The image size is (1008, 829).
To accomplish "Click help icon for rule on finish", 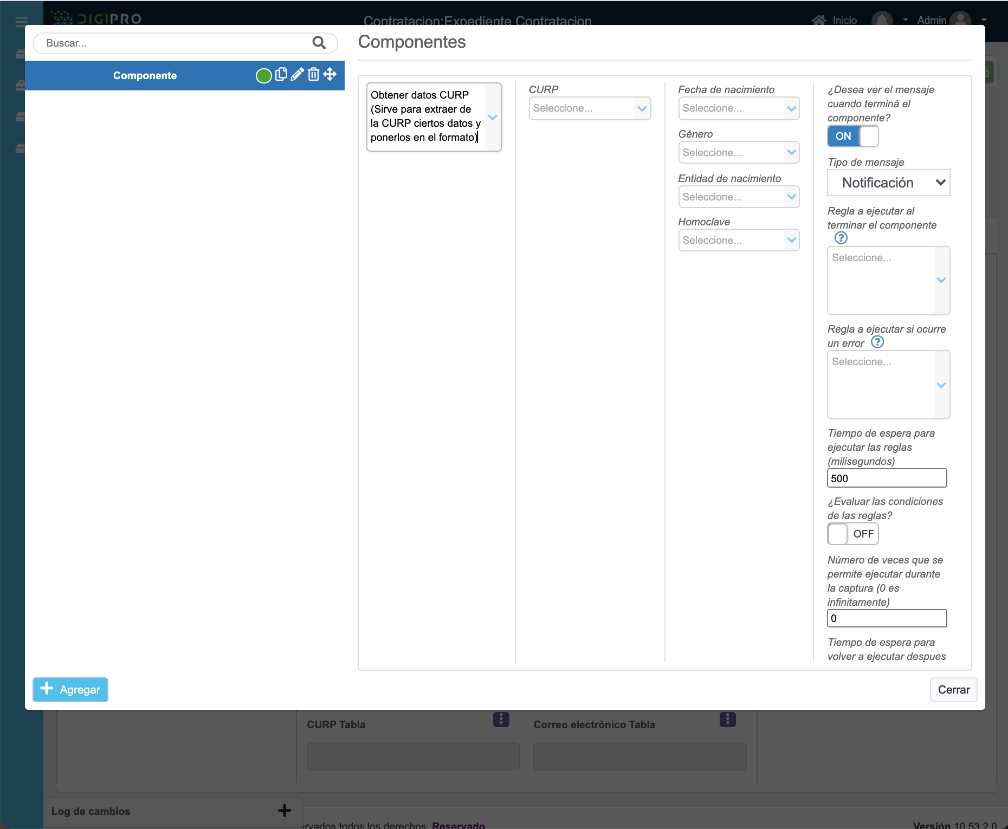I will tap(841, 238).
